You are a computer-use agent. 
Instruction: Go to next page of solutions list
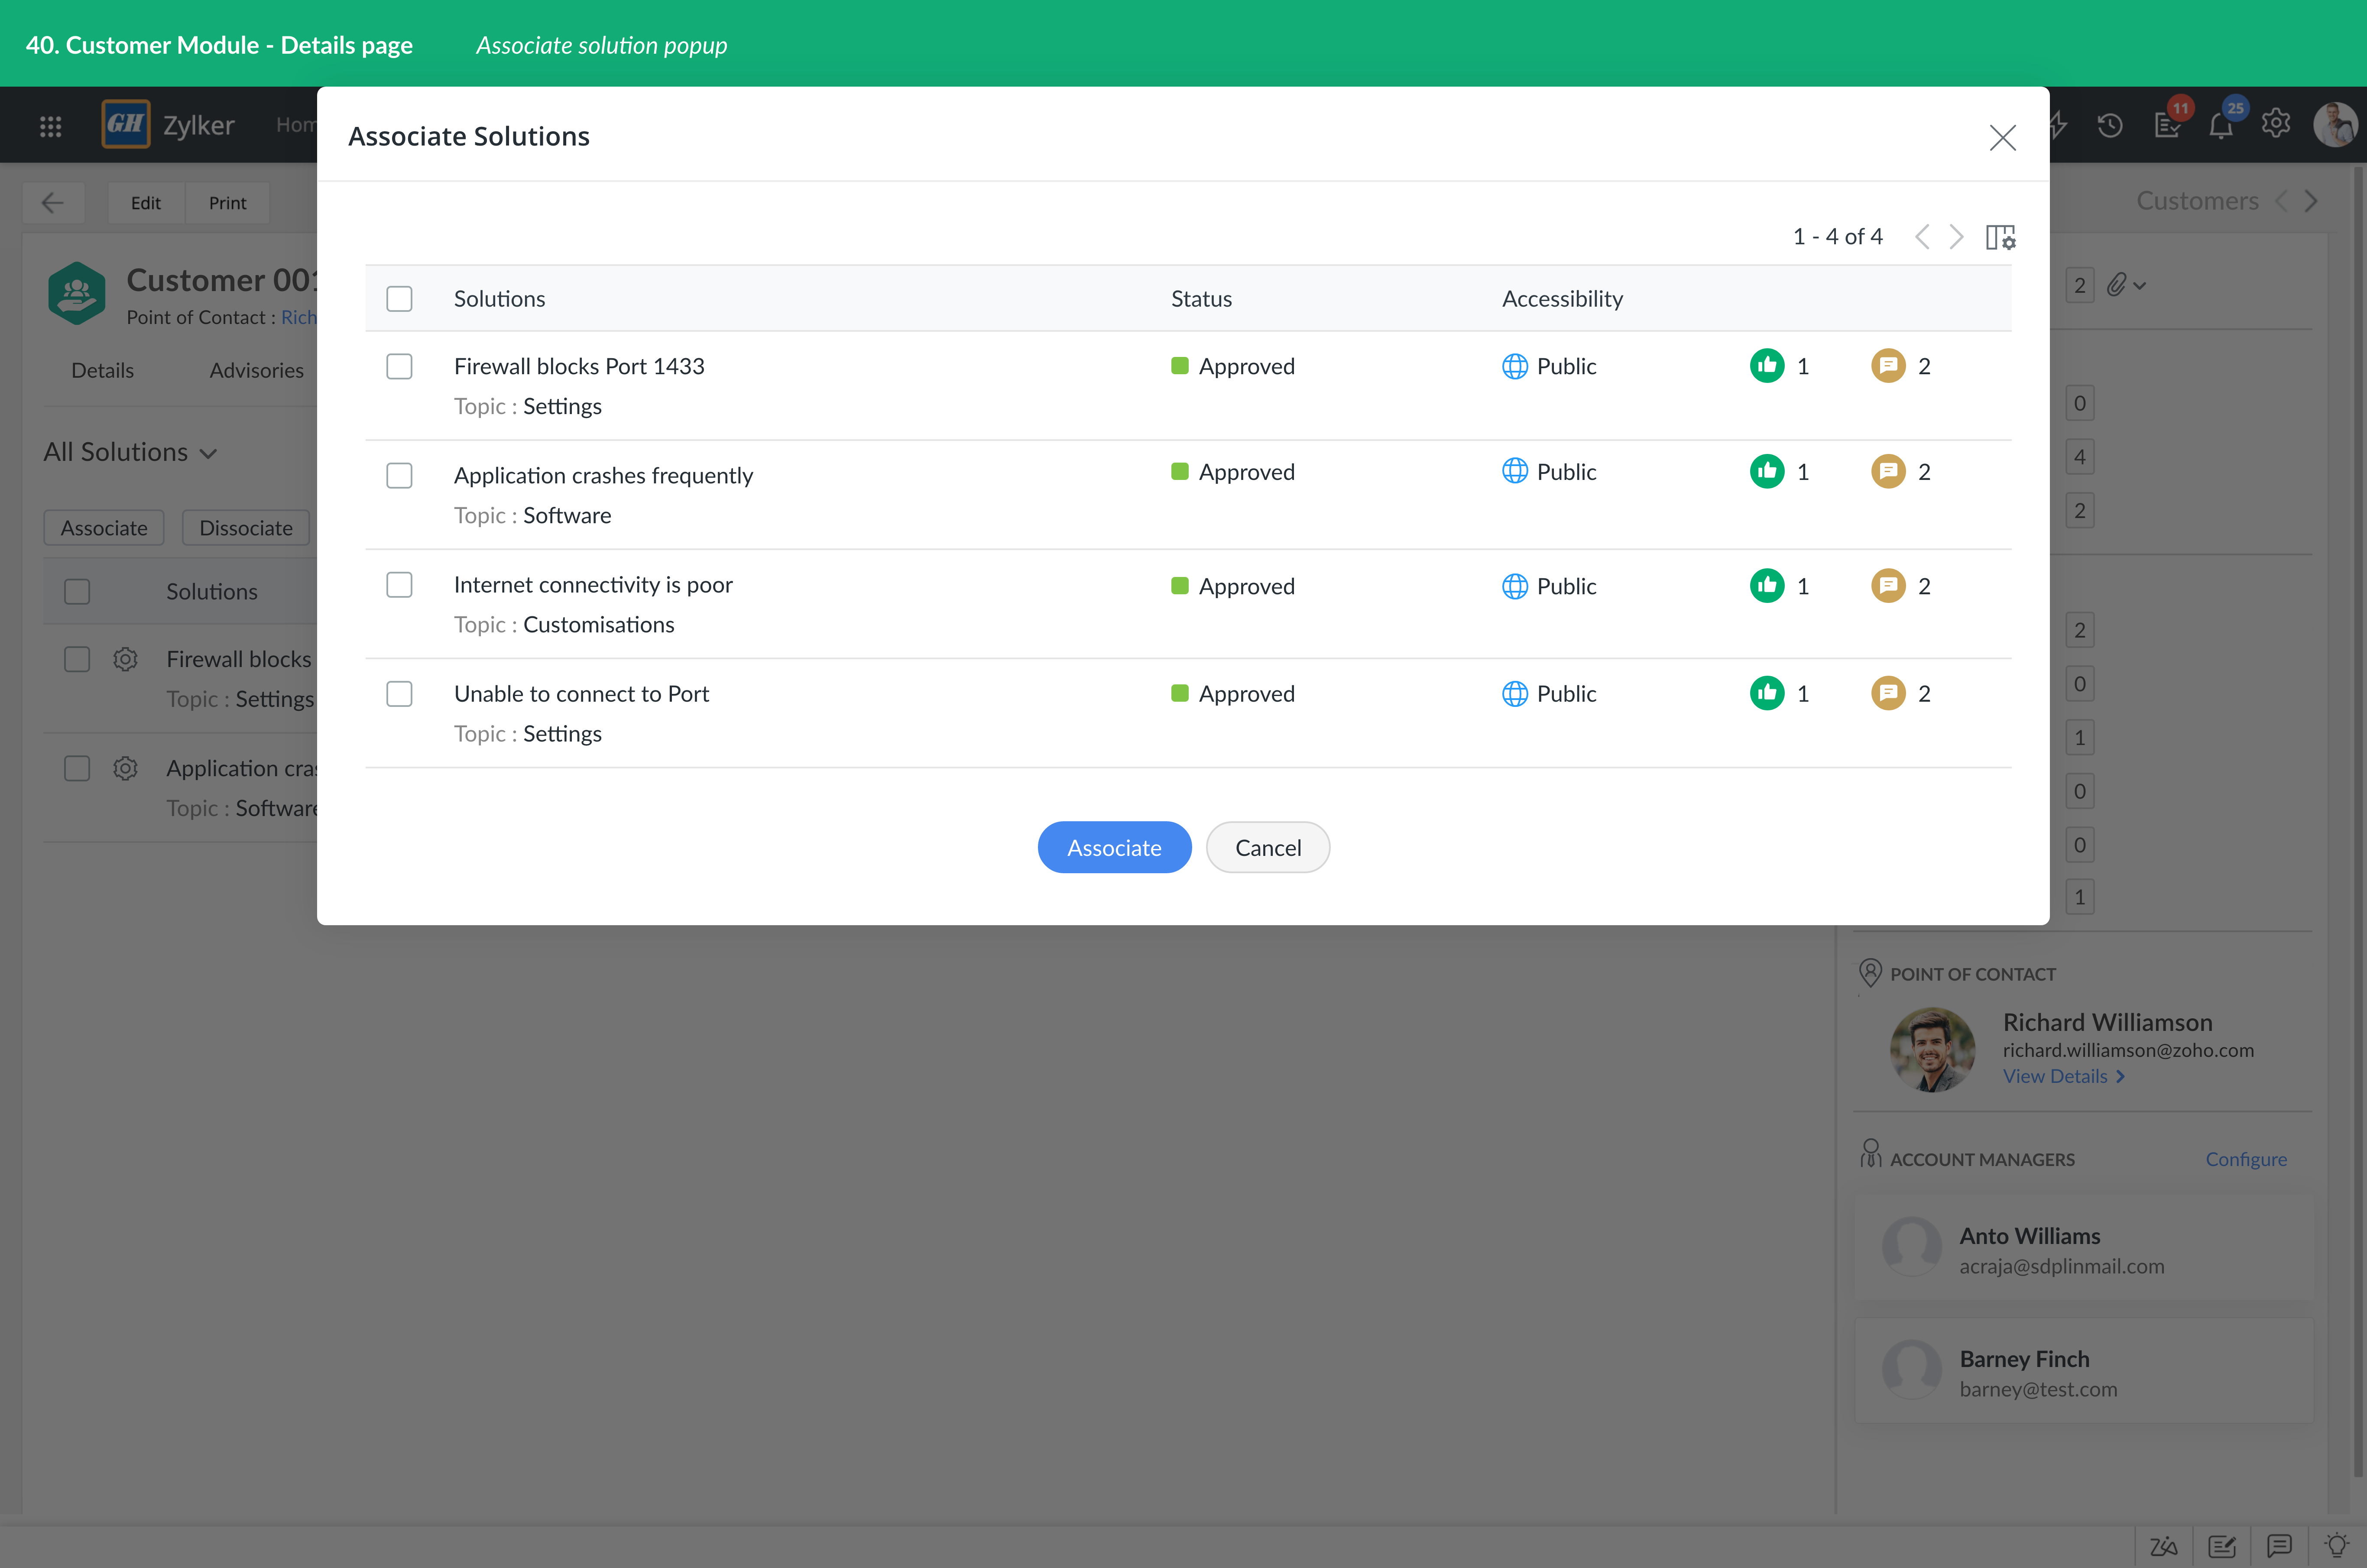(x=1957, y=237)
